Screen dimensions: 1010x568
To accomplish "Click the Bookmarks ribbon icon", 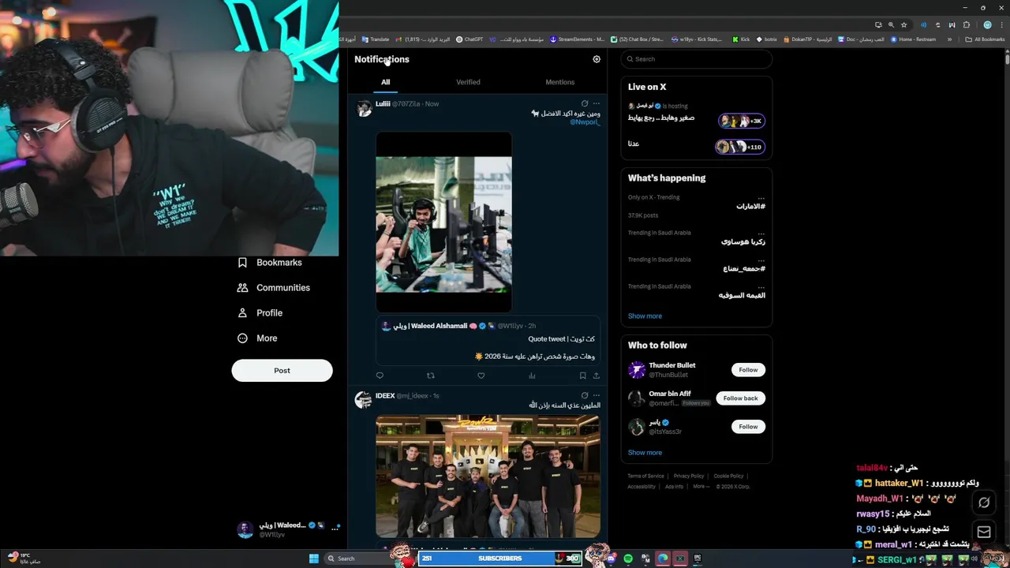I will coord(242,263).
